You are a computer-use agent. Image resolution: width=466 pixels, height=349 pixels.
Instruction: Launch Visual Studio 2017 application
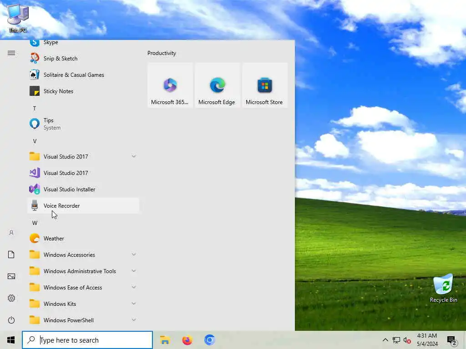pos(83,173)
